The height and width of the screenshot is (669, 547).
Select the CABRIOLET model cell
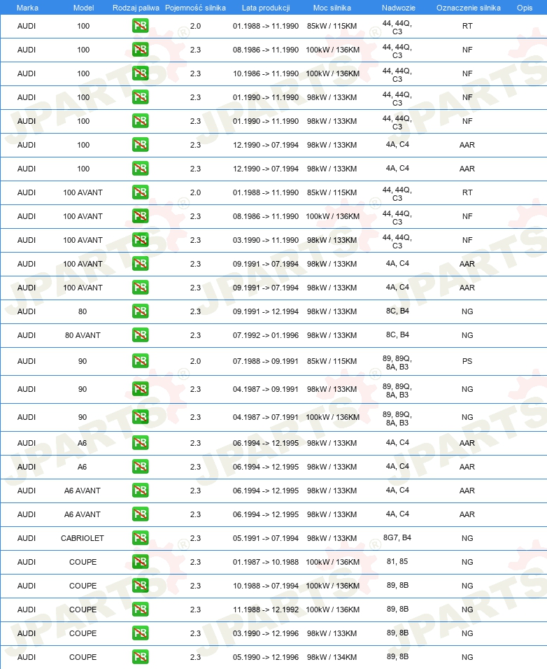tap(83, 538)
